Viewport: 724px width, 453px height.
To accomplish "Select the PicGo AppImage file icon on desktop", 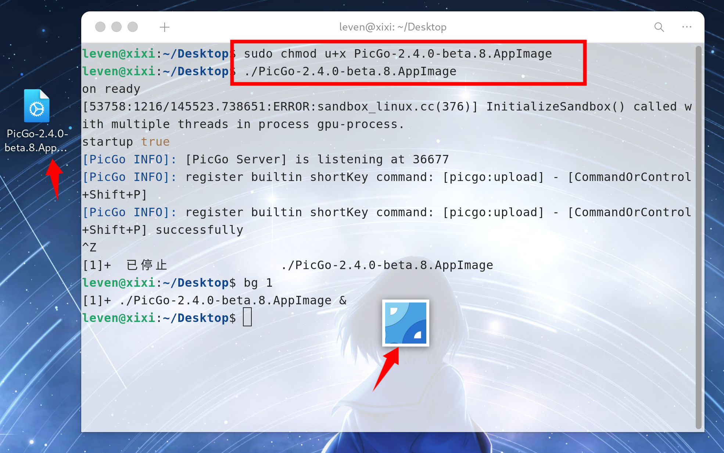I will coord(37,106).
